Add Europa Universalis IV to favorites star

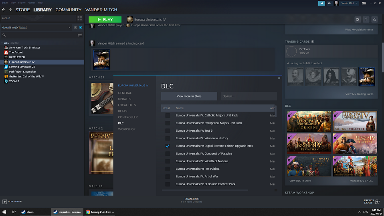374,19
